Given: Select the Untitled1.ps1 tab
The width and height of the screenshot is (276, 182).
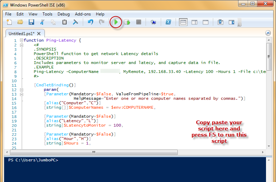Looking at the screenshot, I should (x=21, y=33).
